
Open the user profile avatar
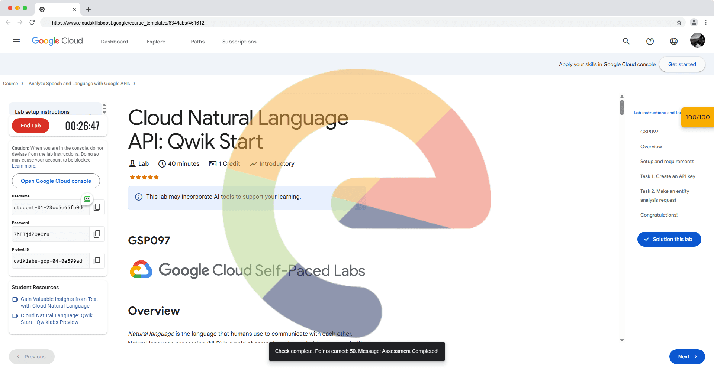pyautogui.click(x=697, y=40)
